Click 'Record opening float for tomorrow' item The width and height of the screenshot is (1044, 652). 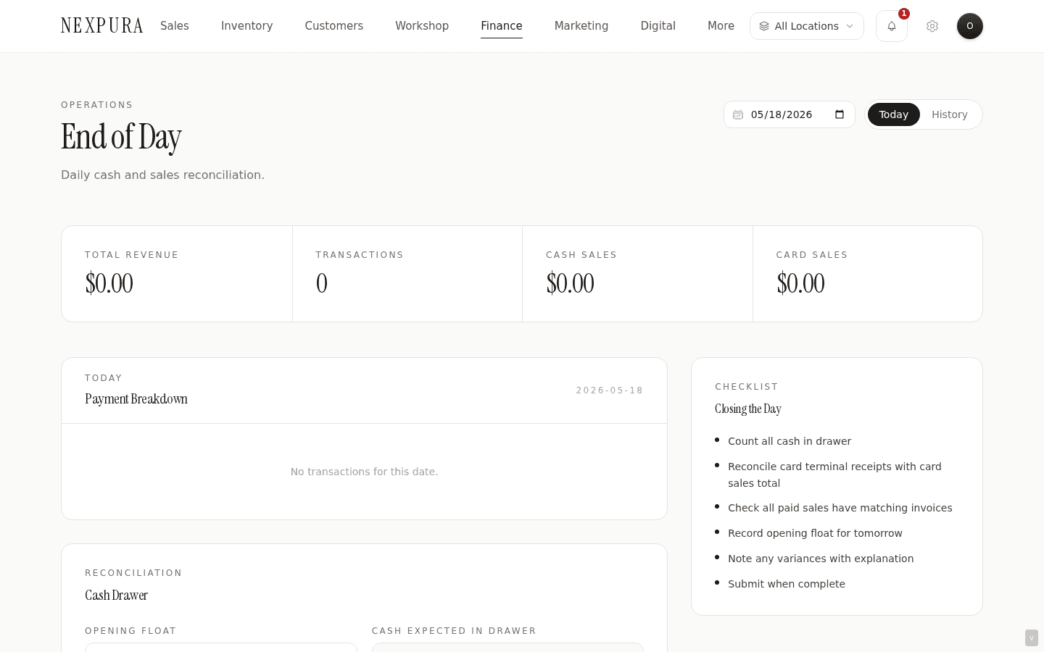(815, 533)
